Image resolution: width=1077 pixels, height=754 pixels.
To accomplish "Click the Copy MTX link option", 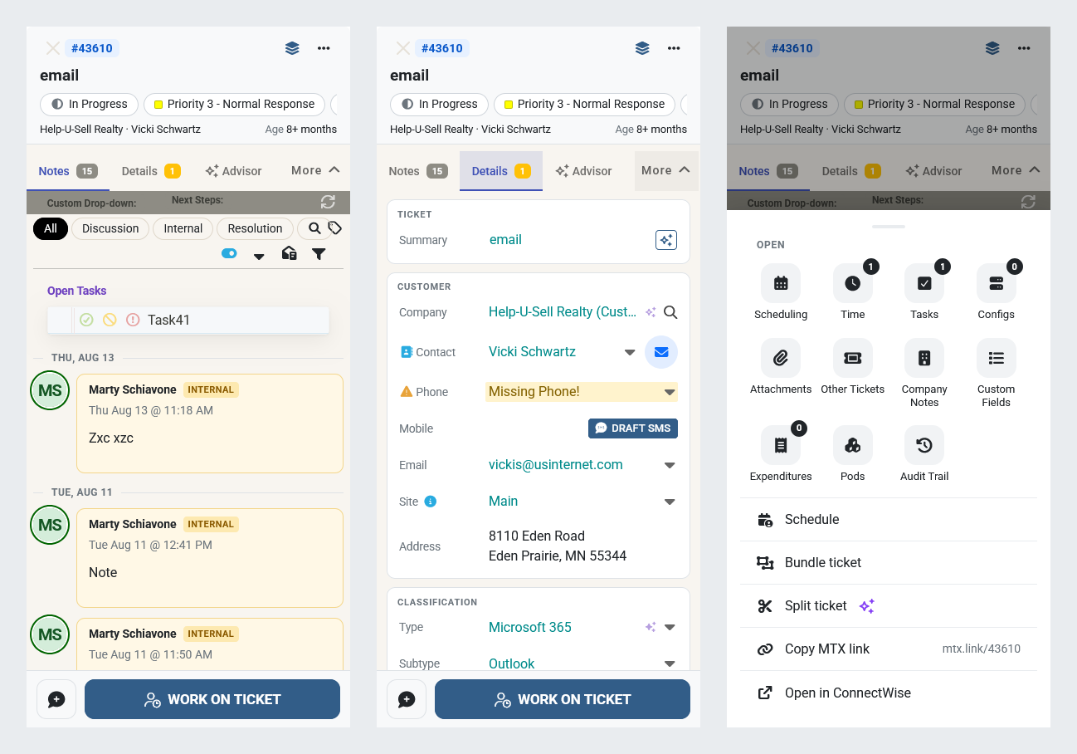I will coord(889,649).
